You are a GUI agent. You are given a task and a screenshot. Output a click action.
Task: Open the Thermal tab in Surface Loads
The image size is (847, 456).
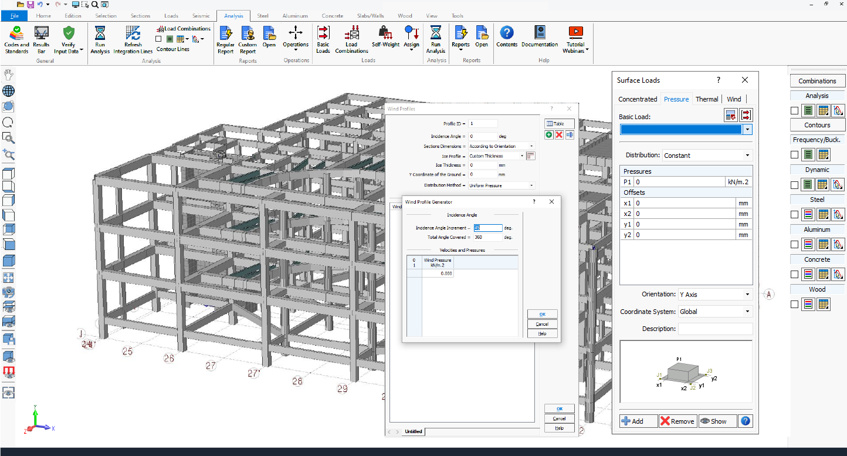pos(707,99)
